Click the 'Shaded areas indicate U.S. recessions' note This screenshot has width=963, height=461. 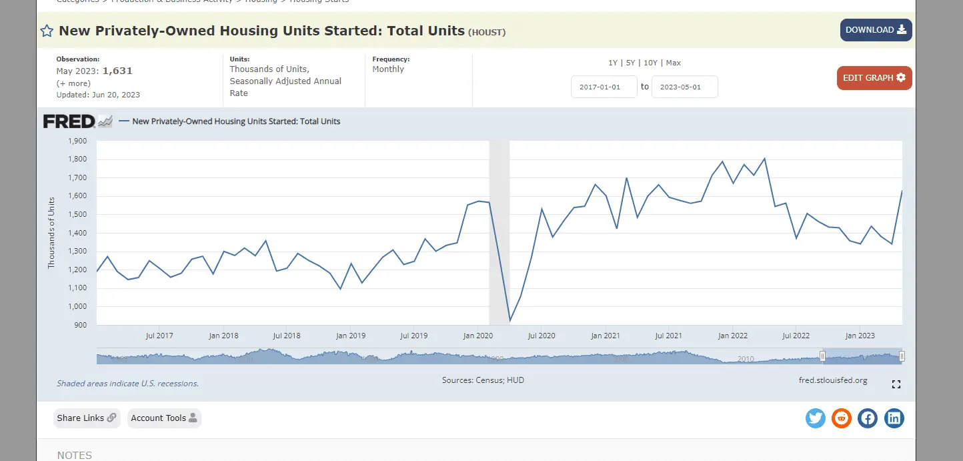pyautogui.click(x=127, y=384)
